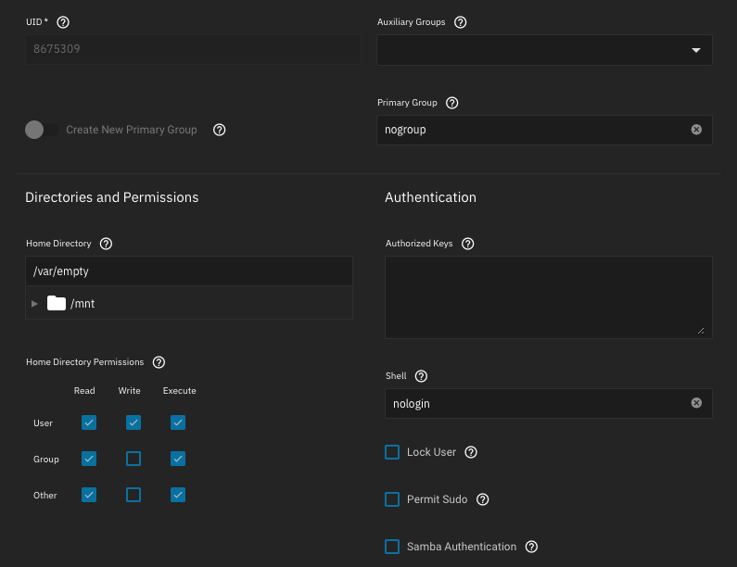Enable Other Write permission
The width and height of the screenshot is (737, 567).
[133, 495]
